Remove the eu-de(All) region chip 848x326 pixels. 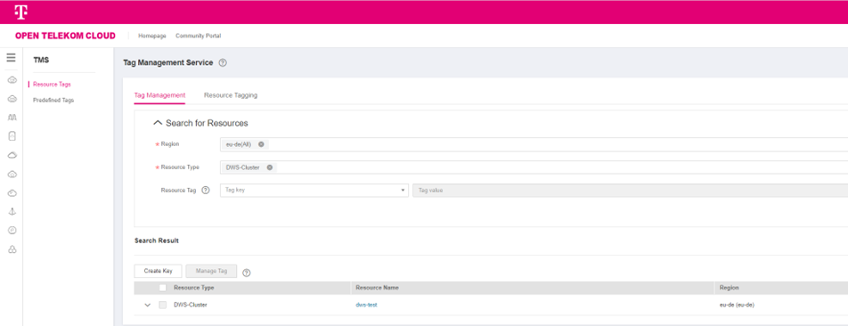pos(261,144)
